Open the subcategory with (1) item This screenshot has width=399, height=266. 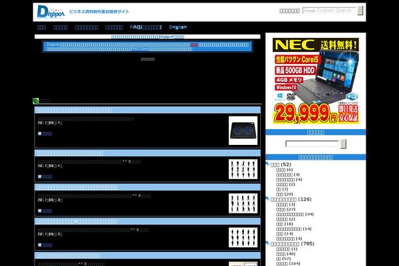coord(287,249)
